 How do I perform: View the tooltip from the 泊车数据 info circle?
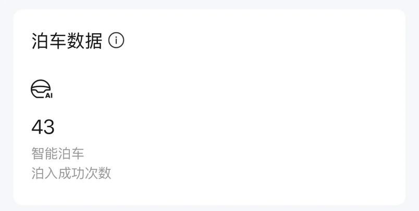pos(116,41)
